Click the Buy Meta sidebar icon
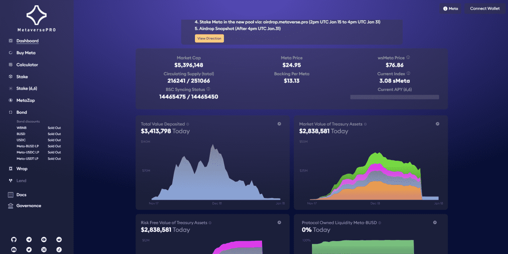 tap(11, 53)
